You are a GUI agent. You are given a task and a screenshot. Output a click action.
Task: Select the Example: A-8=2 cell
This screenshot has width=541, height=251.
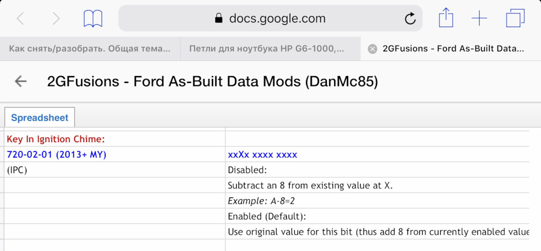[x=377, y=201]
